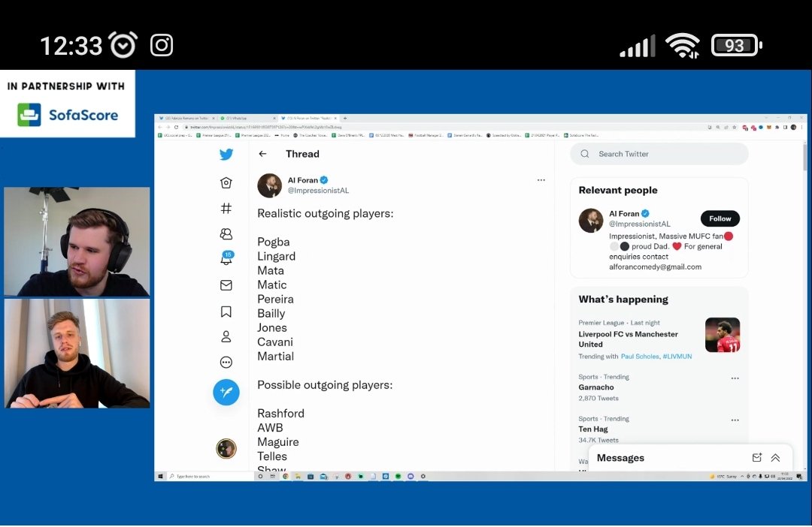Open the Bookmarks icon

click(x=226, y=312)
